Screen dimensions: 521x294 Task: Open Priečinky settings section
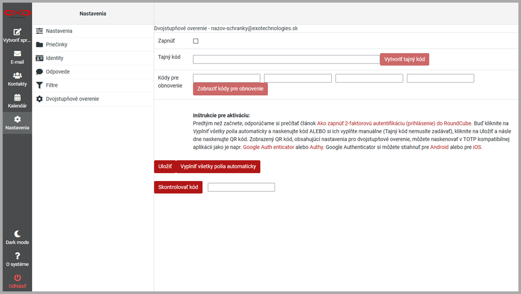pyautogui.click(x=56, y=45)
